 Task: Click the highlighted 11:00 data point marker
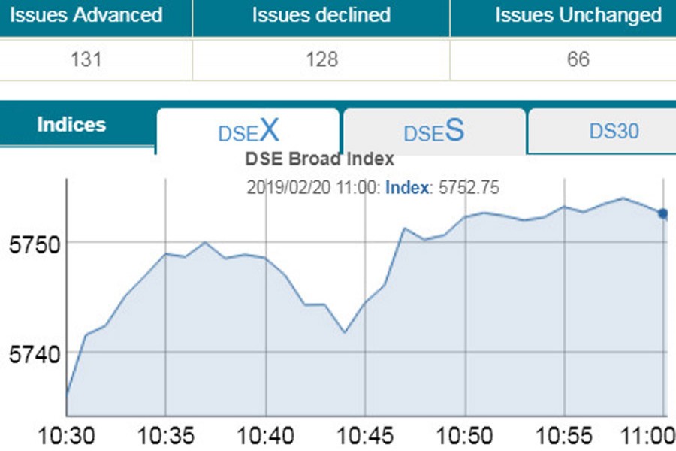click(x=662, y=214)
